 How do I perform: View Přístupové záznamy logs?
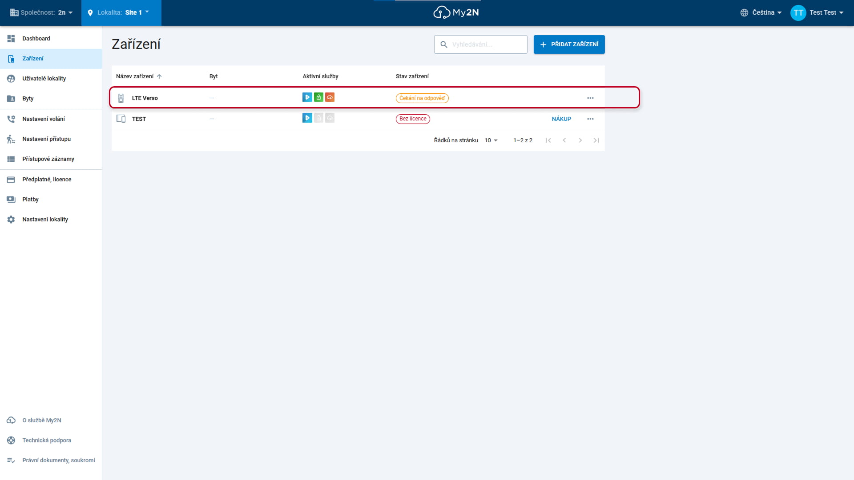coord(51,159)
